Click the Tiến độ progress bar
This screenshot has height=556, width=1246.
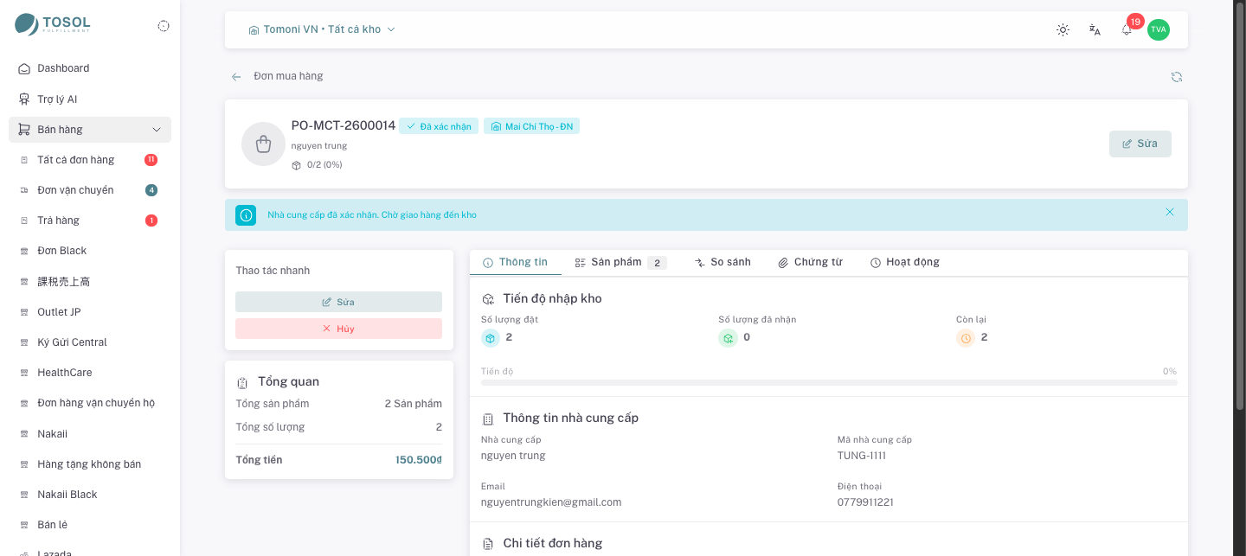click(x=829, y=382)
